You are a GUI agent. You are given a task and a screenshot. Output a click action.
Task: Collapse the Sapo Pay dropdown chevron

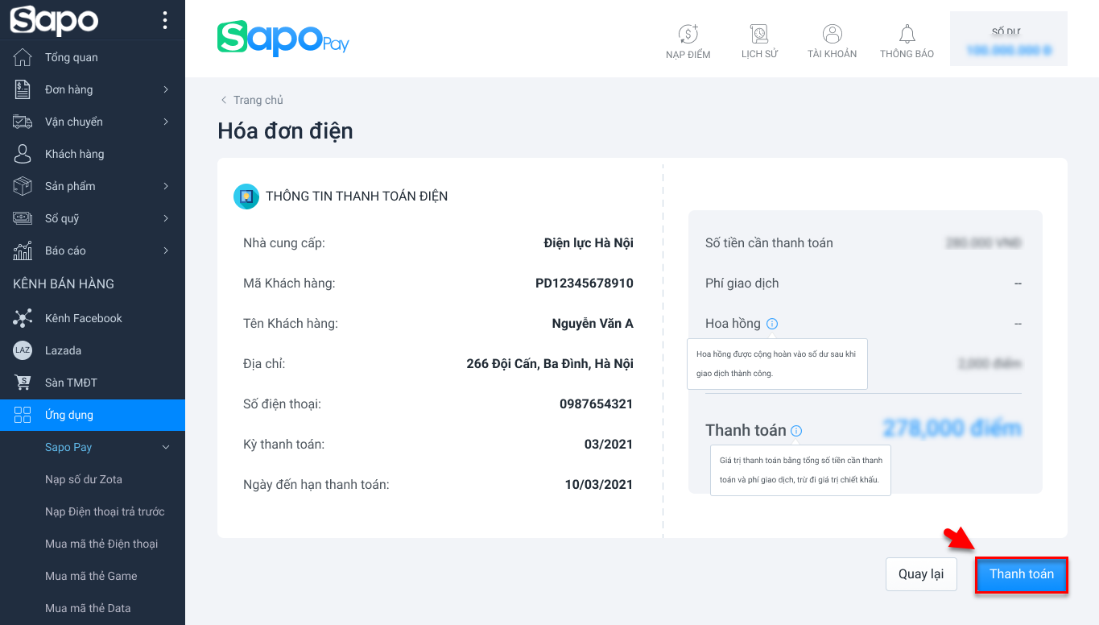166,447
